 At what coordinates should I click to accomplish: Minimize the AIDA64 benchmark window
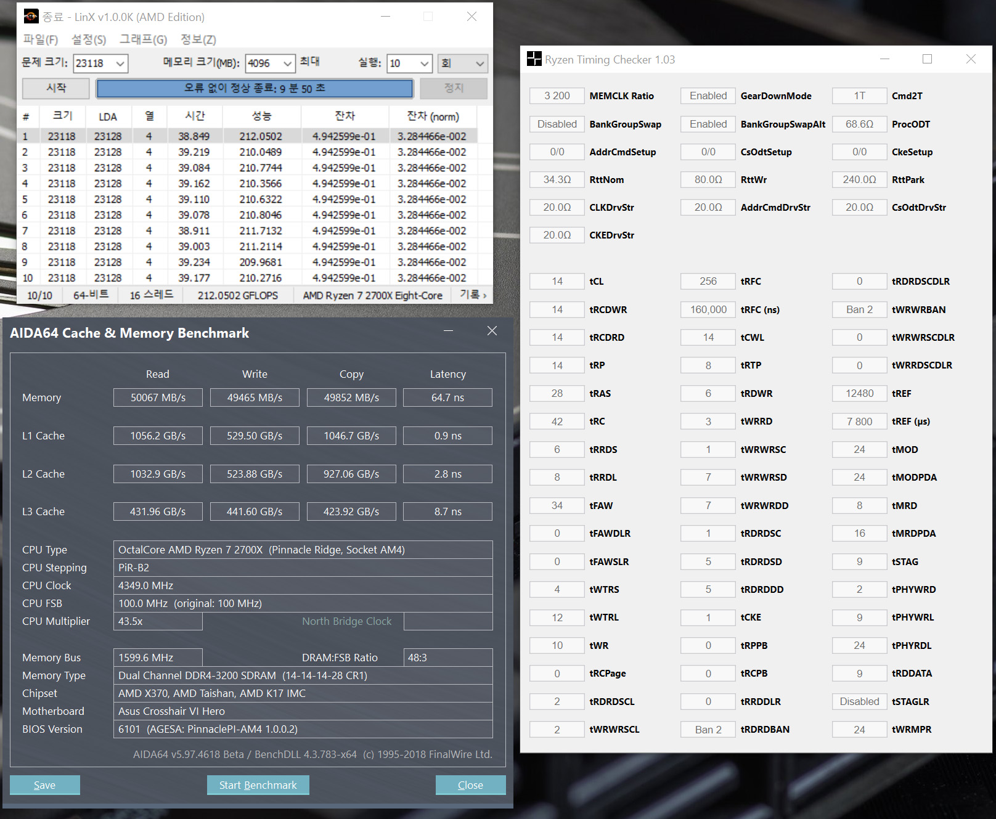[448, 331]
